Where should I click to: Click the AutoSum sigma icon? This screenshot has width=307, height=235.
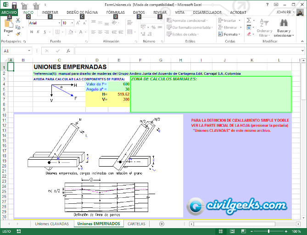249,21
